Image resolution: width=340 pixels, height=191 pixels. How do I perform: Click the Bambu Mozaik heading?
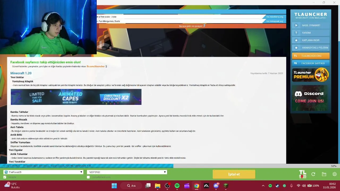point(19,120)
